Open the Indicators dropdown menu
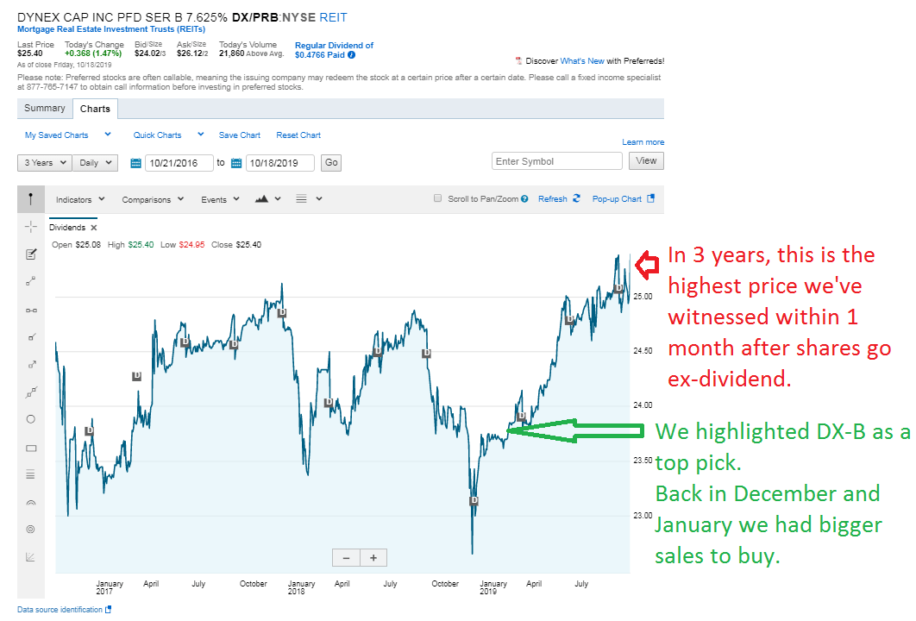 [80, 199]
